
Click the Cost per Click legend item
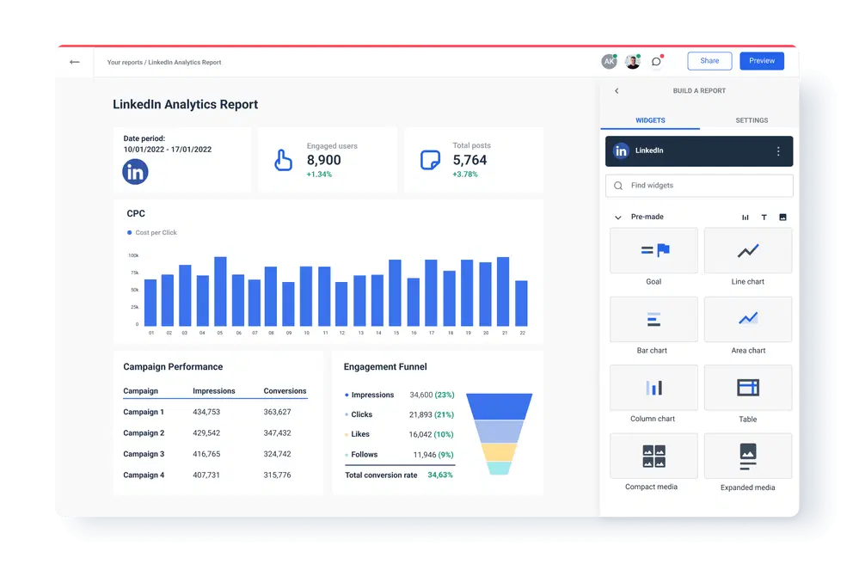pyautogui.click(x=152, y=233)
